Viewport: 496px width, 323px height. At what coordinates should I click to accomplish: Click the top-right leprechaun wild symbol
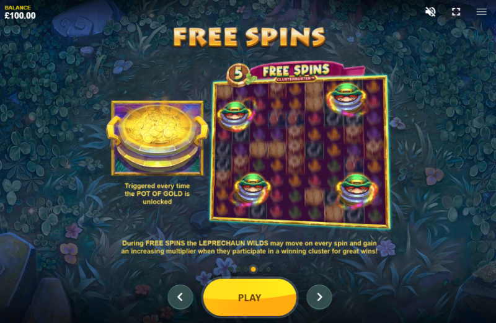pos(347,98)
